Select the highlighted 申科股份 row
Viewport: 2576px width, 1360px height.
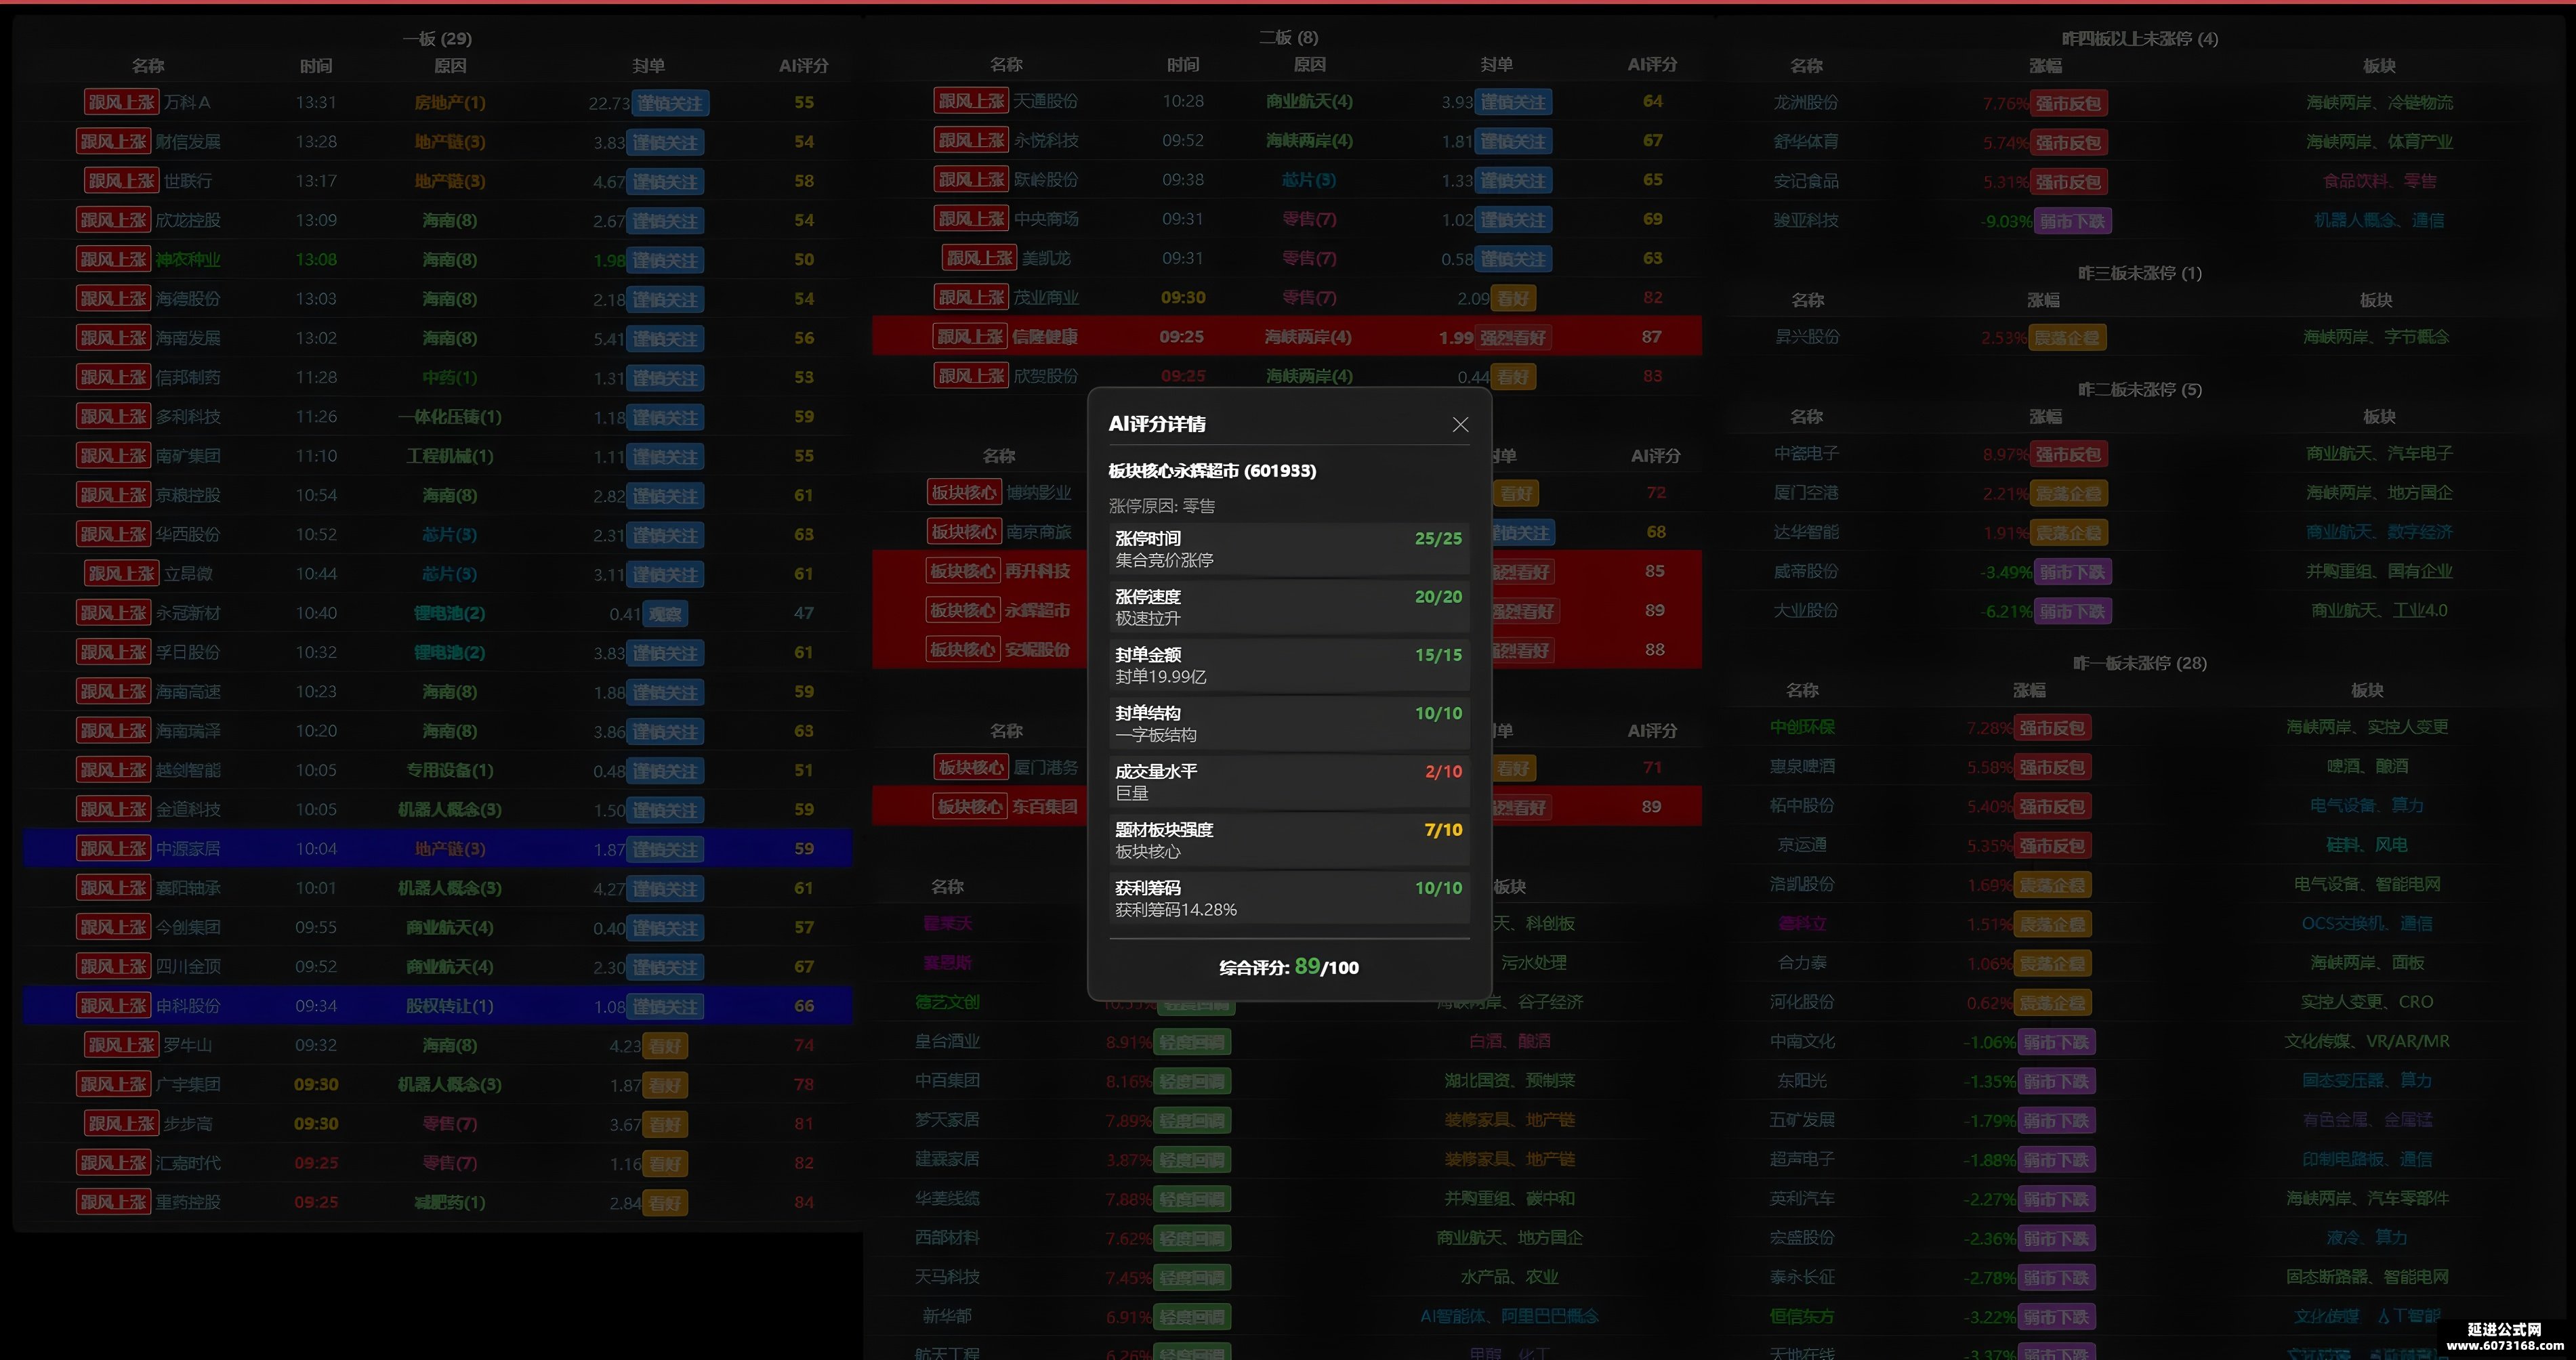point(438,1006)
